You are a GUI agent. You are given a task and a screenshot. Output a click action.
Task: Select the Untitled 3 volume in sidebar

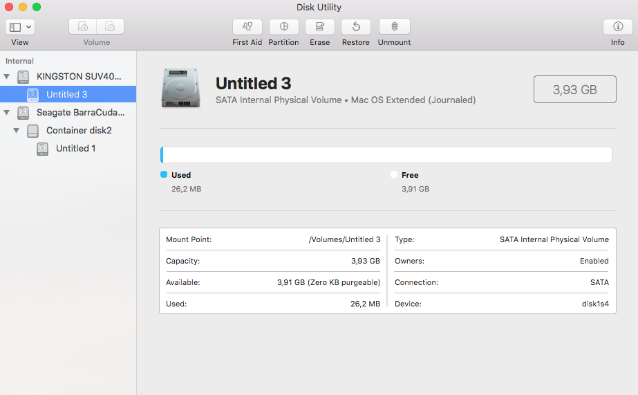[x=67, y=95]
